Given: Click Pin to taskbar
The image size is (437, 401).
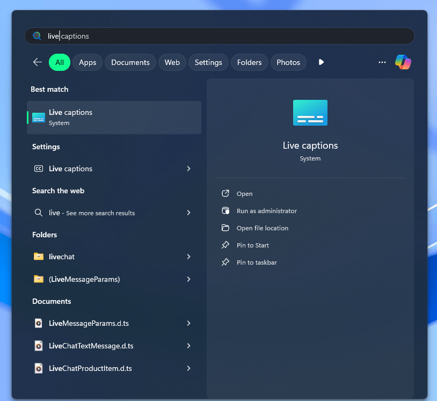Looking at the screenshot, I should pyautogui.click(x=257, y=263).
